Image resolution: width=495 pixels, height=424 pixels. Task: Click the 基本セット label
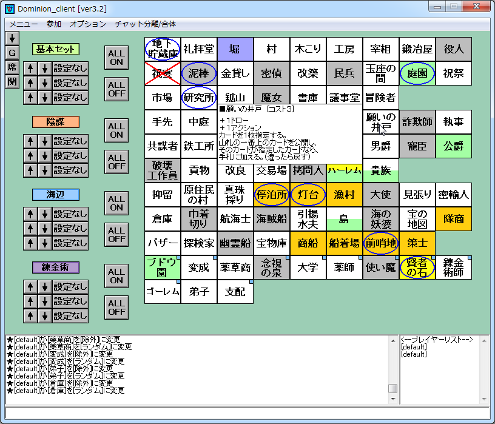click(x=56, y=49)
